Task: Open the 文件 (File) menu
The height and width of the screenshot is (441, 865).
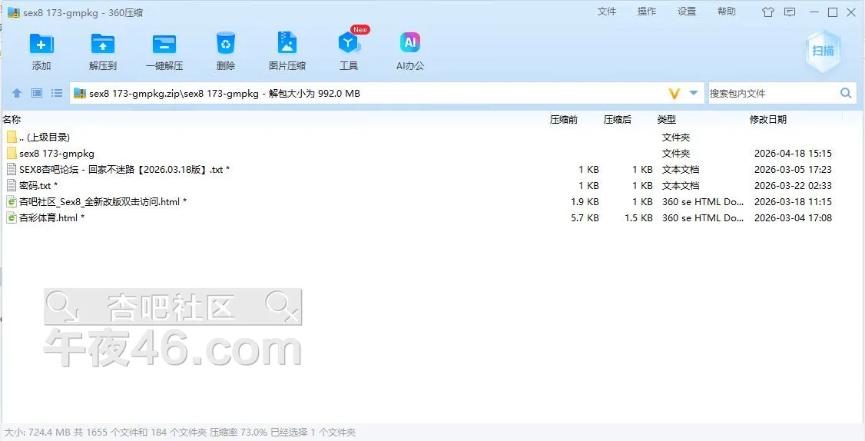Action: [607, 12]
